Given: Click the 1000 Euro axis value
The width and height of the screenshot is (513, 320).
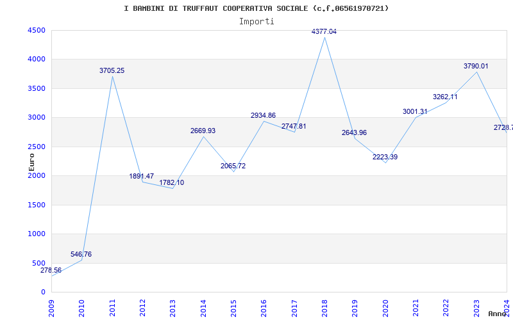Looking at the screenshot, I should pyautogui.click(x=37, y=234).
